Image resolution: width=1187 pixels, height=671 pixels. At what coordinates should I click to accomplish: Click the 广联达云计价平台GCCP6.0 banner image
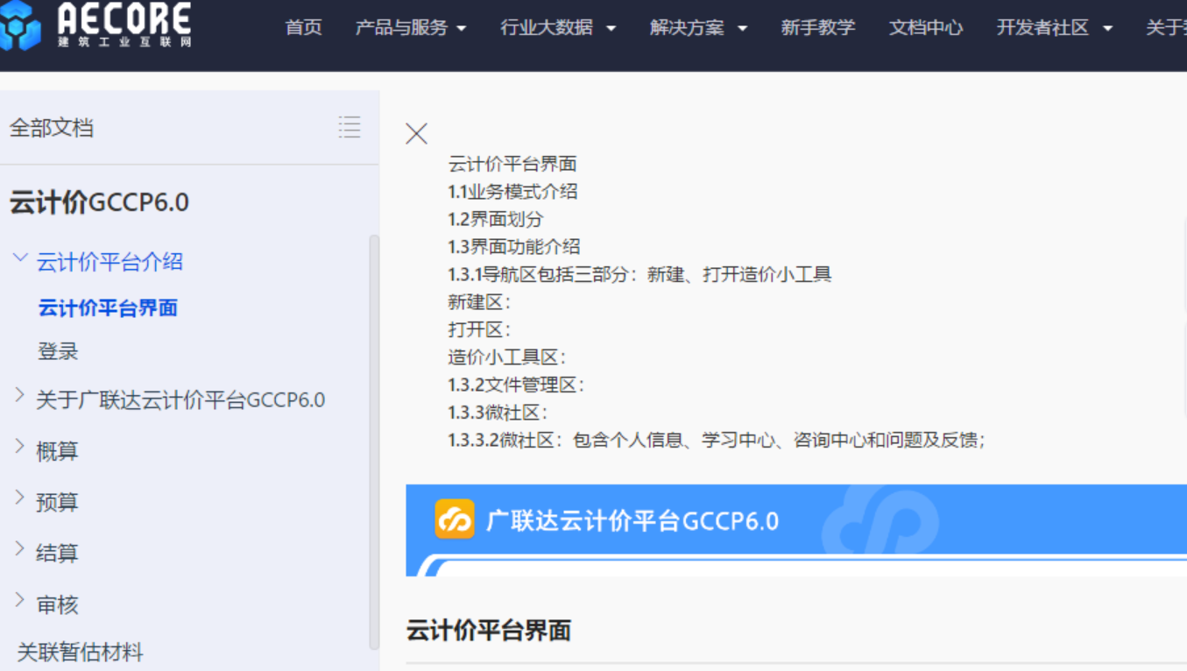coord(795,530)
